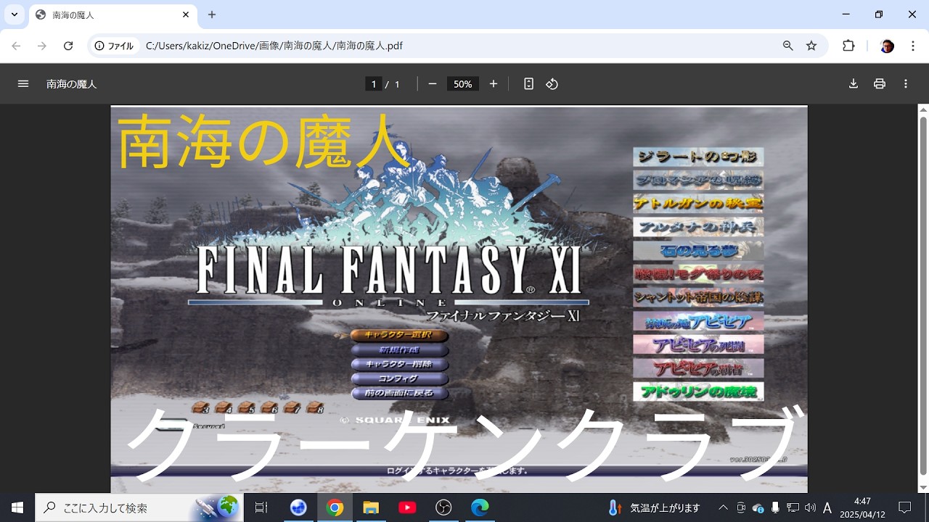Show hidden system tray icons
Viewport: 929px width, 522px height.
723,507
